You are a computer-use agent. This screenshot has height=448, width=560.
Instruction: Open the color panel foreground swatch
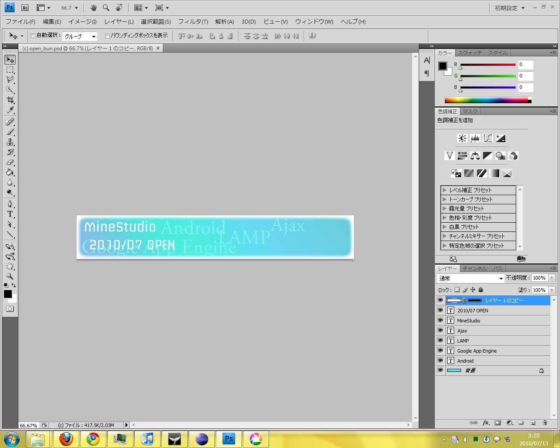pos(443,66)
